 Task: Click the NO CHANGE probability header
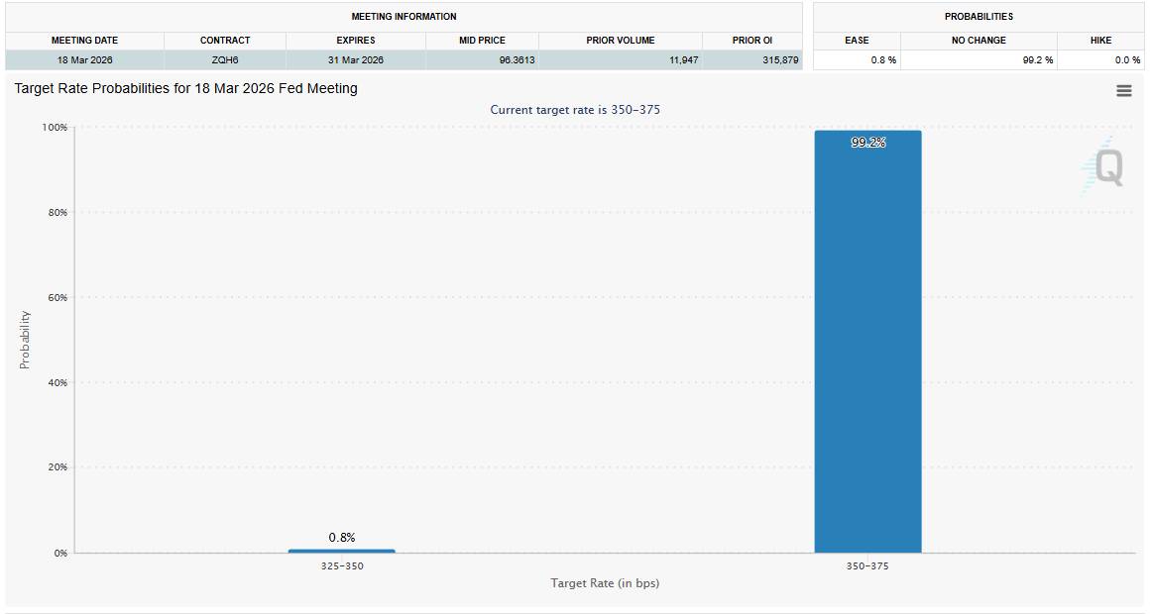point(979,41)
